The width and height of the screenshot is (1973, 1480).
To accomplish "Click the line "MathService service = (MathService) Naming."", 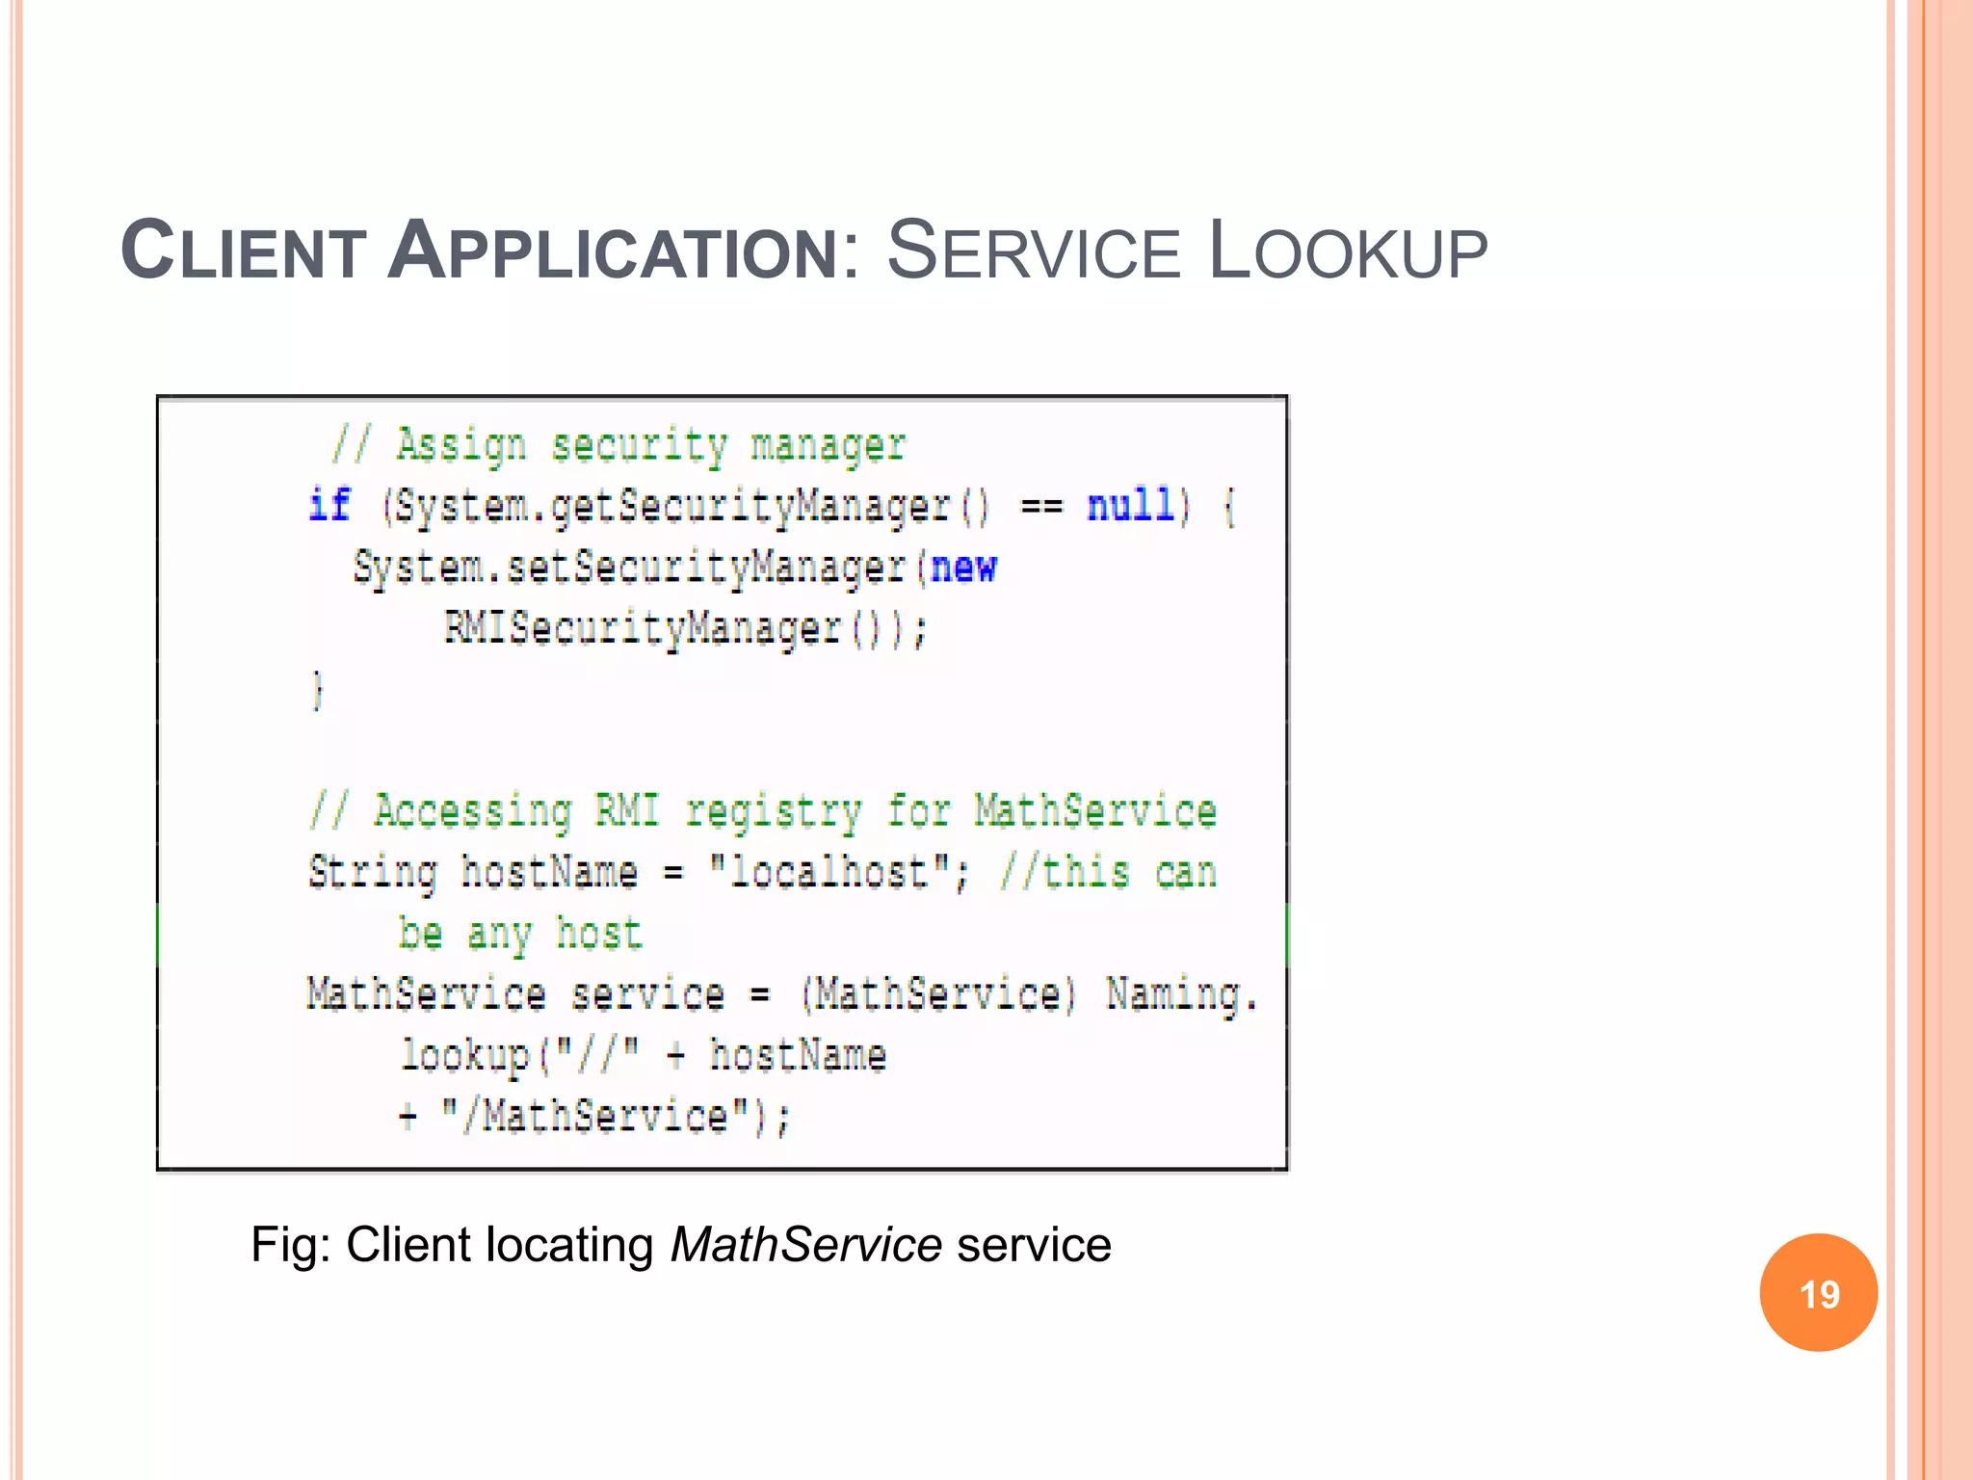I will (x=783, y=994).
